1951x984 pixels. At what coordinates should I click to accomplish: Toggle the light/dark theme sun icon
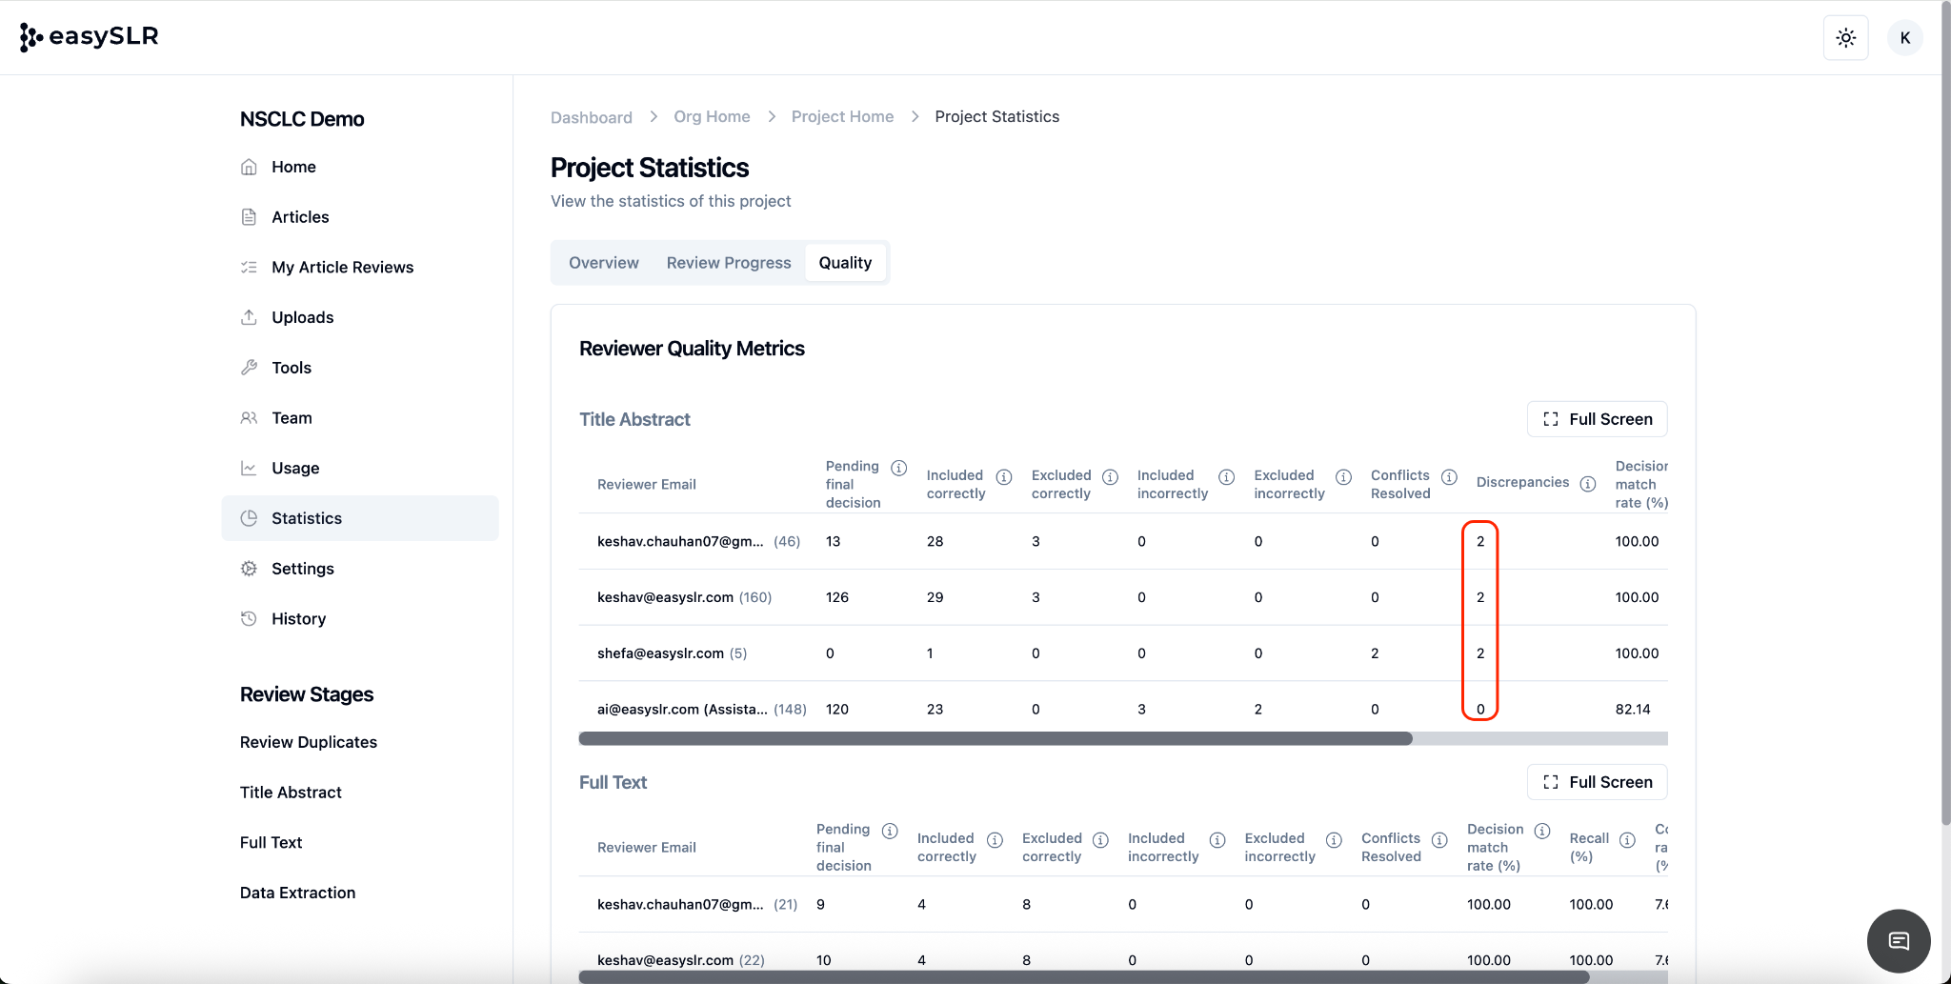(1845, 38)
